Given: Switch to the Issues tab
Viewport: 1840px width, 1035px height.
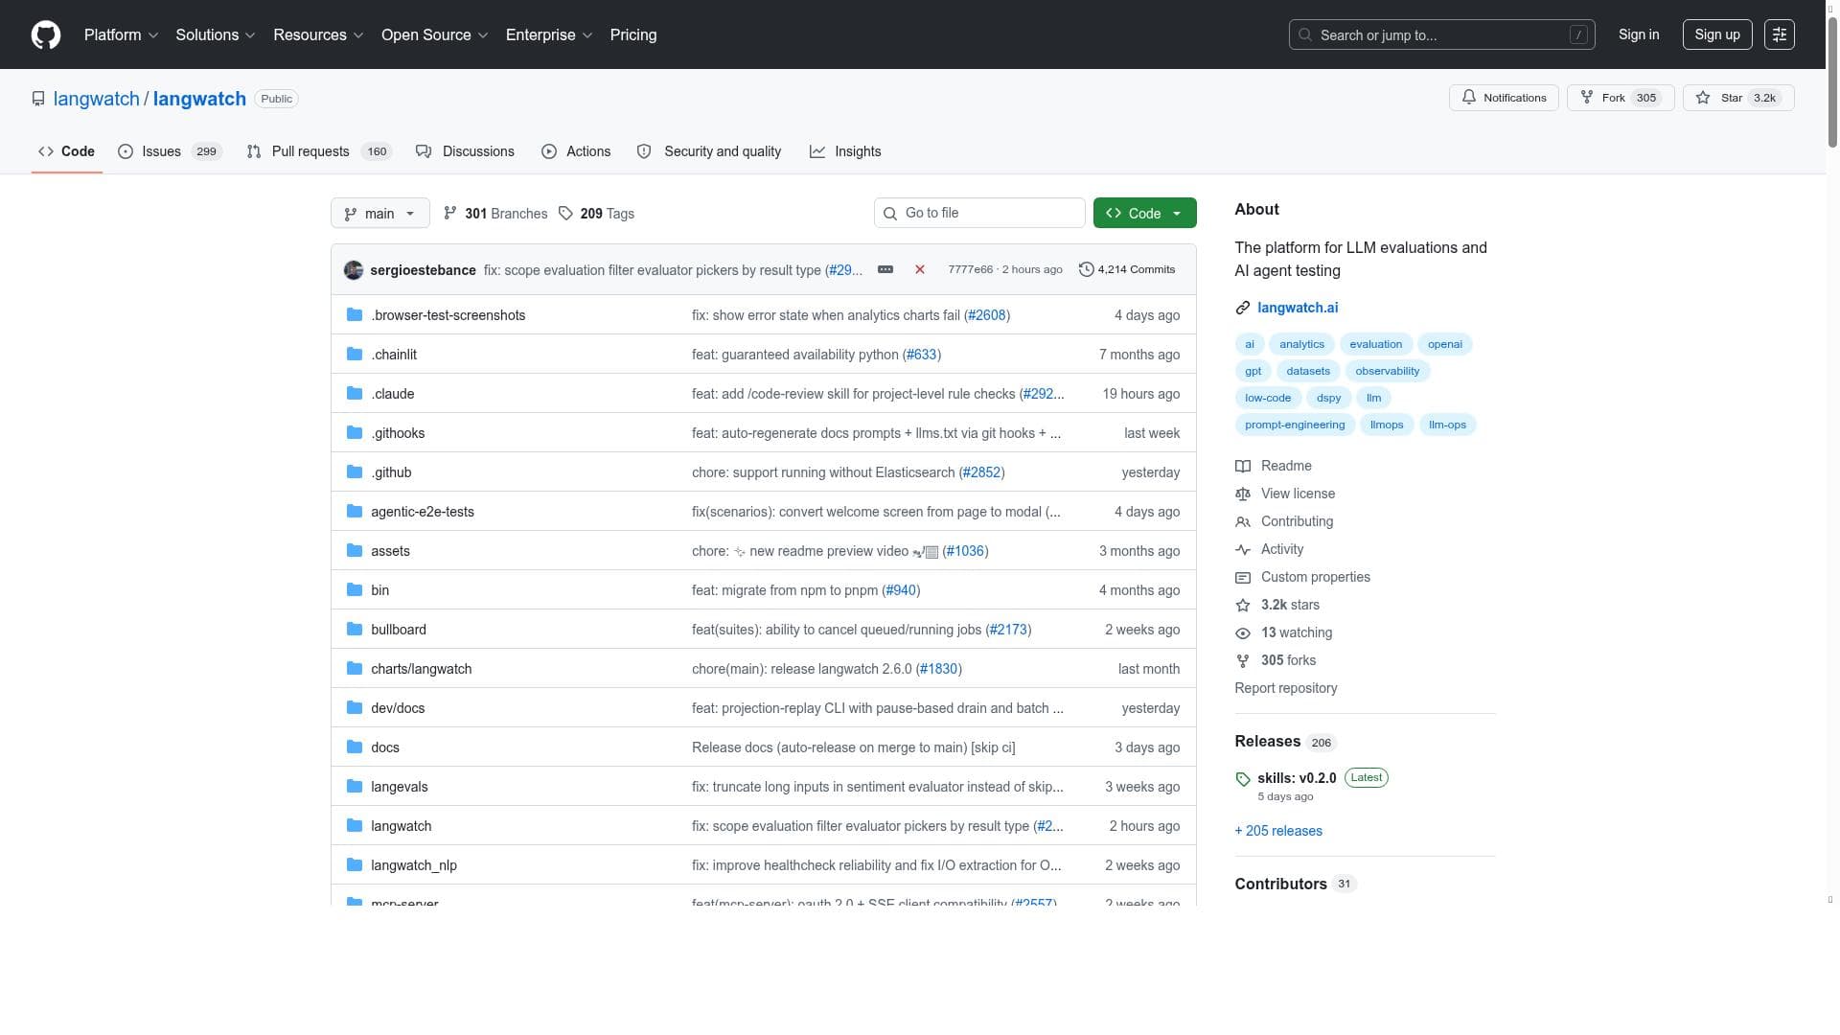Looking at the screenshot, I should pos(160,151).
